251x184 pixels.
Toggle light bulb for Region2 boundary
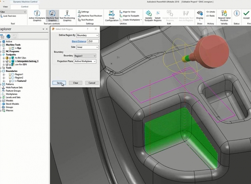click(x=10, y=78)
